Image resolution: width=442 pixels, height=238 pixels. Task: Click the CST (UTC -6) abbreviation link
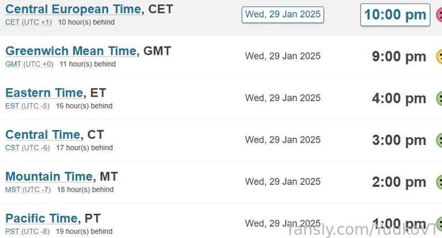click(x=27, y=148)
